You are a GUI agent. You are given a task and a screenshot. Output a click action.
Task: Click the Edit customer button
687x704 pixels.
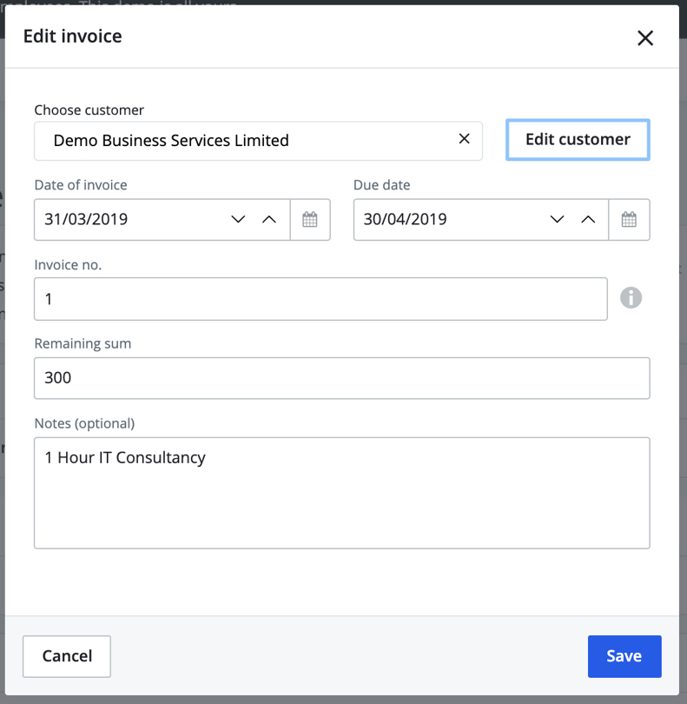pos(578,139)
